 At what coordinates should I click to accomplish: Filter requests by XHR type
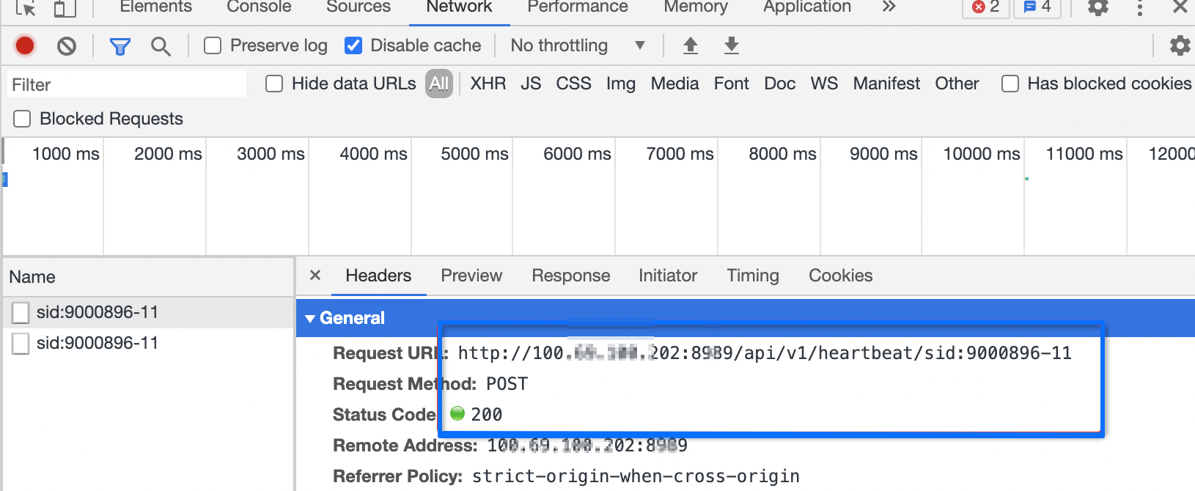tap(488, 84)
